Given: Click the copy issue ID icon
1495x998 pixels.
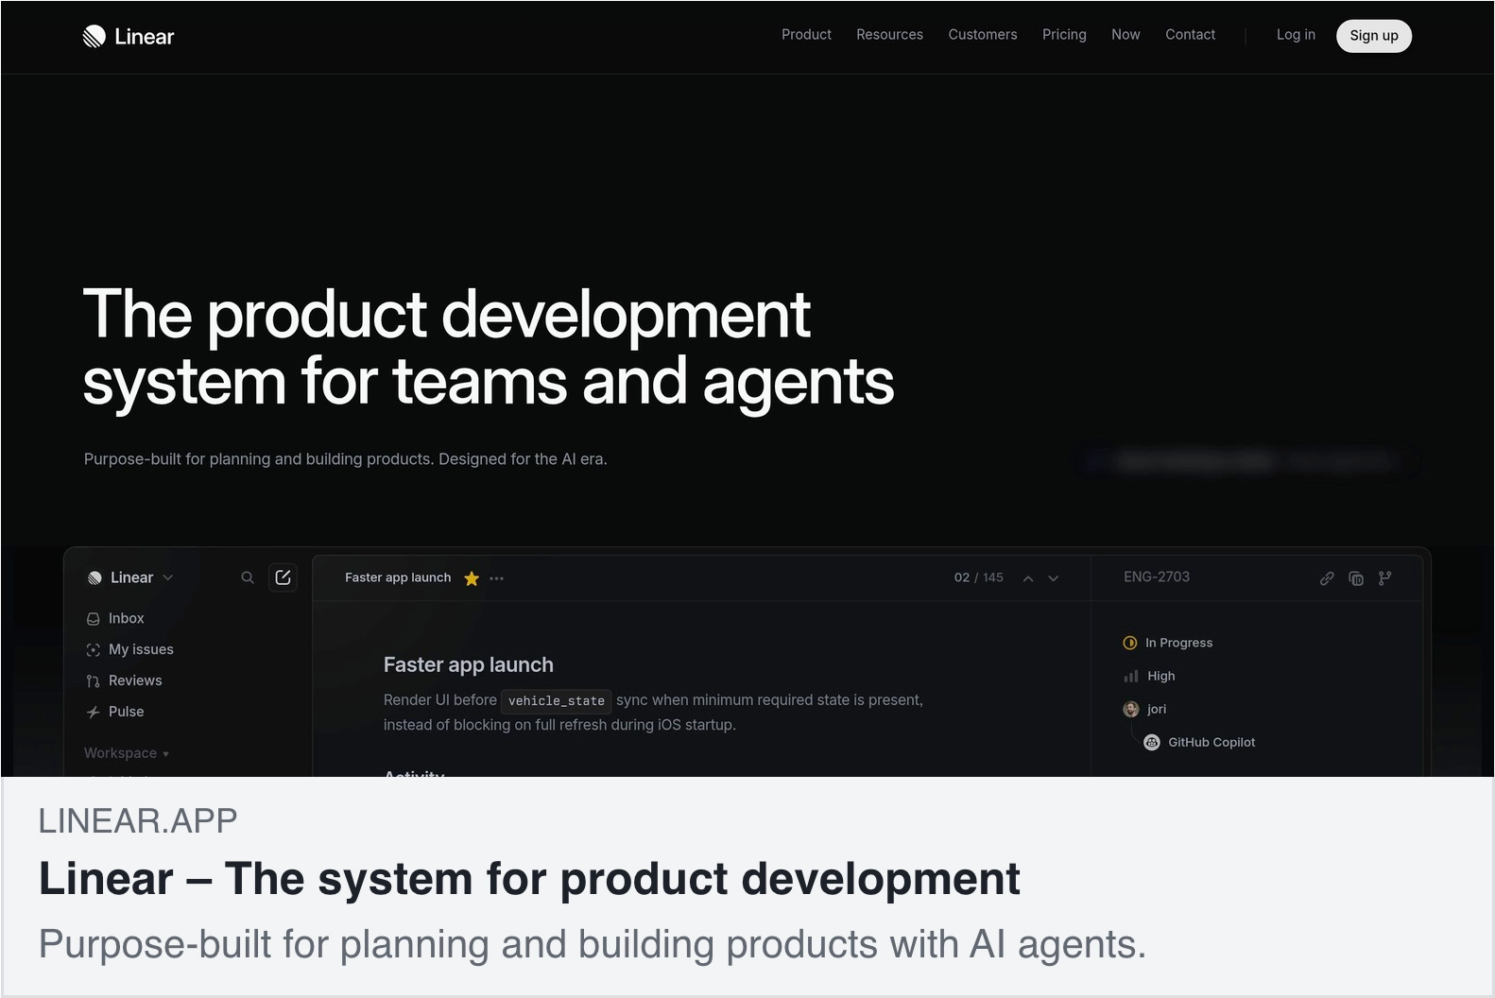Looking at the screenshot, I should click(x=1356, y=578).
